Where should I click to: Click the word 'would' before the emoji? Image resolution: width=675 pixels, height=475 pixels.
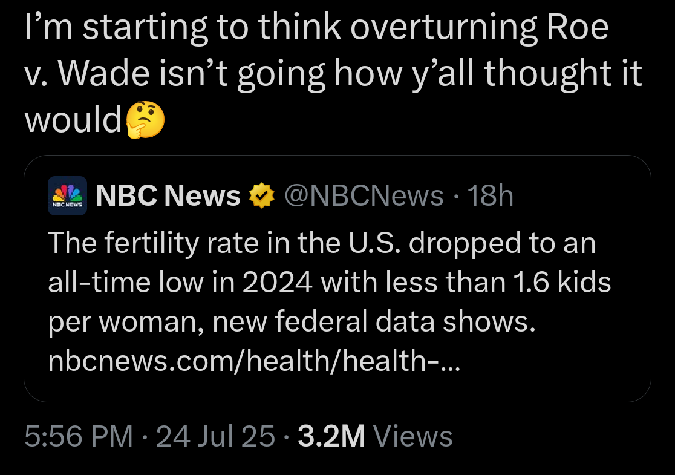click(x=73, y=120)
